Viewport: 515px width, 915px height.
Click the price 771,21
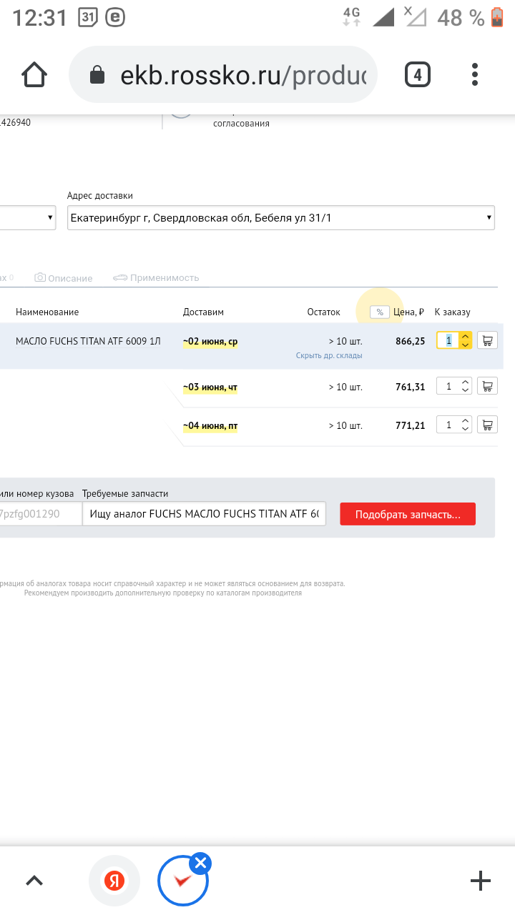tap(411, 426)
